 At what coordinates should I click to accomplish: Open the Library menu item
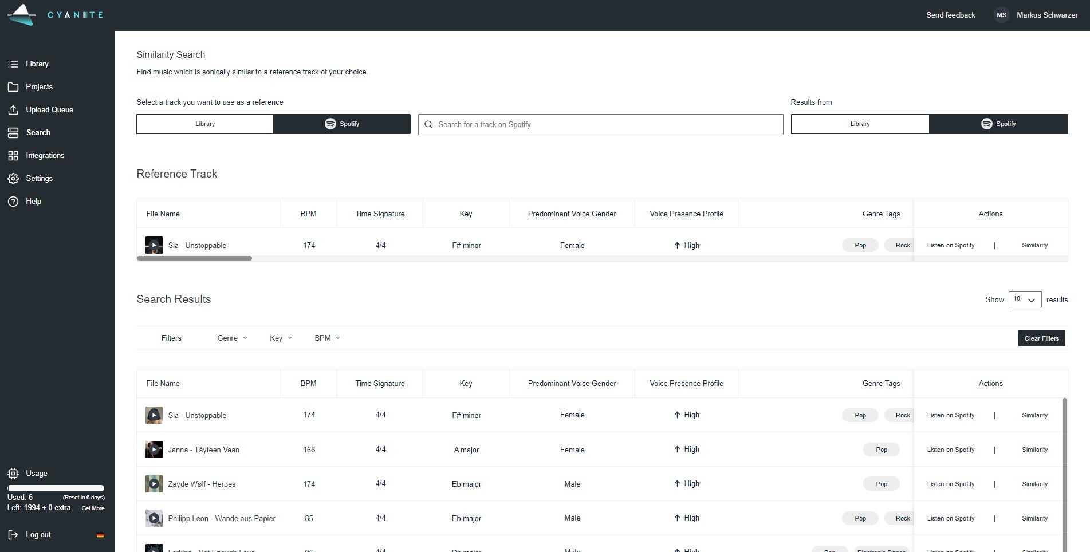37,64
